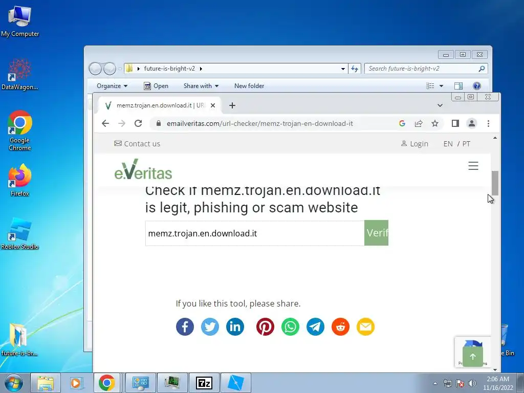Select DataWagon desktop shortcut
This screenshot has width=524, height=393.
coord(20,74)
